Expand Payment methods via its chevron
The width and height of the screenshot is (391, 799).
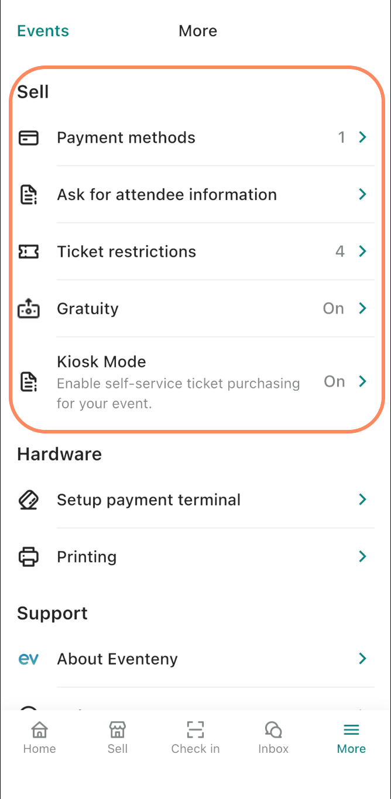tap(363, 137)
